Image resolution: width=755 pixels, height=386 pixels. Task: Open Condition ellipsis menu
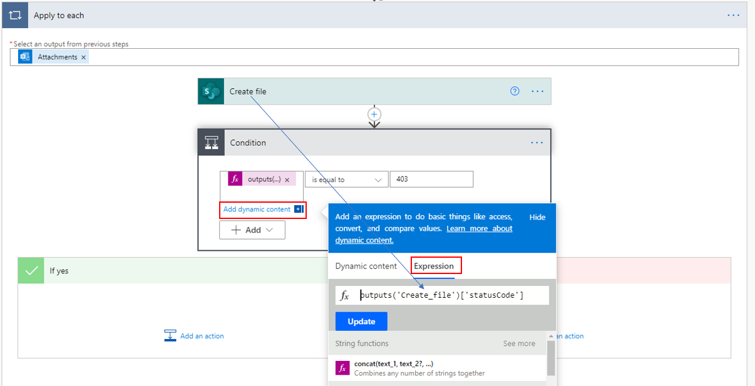pos(537,143)
